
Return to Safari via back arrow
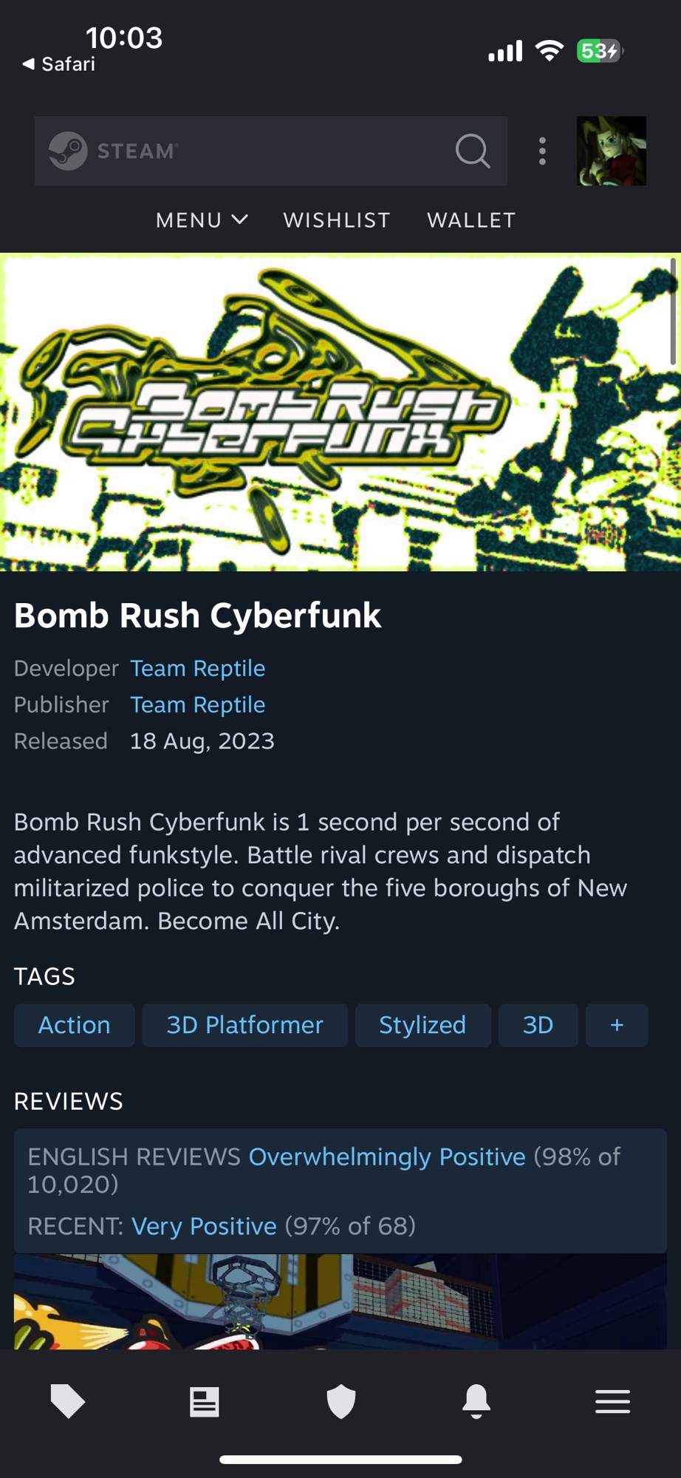point(58,64)
